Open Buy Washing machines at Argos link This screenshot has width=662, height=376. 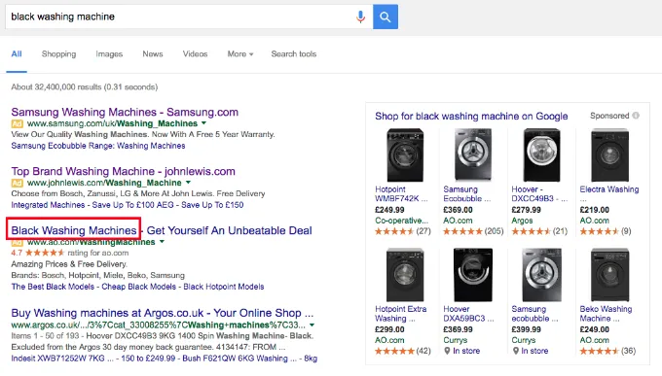pyautogui.click(x=163, y=313)
